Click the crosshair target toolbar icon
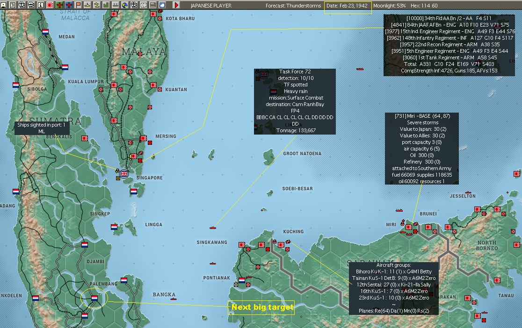 click(134, 5)
